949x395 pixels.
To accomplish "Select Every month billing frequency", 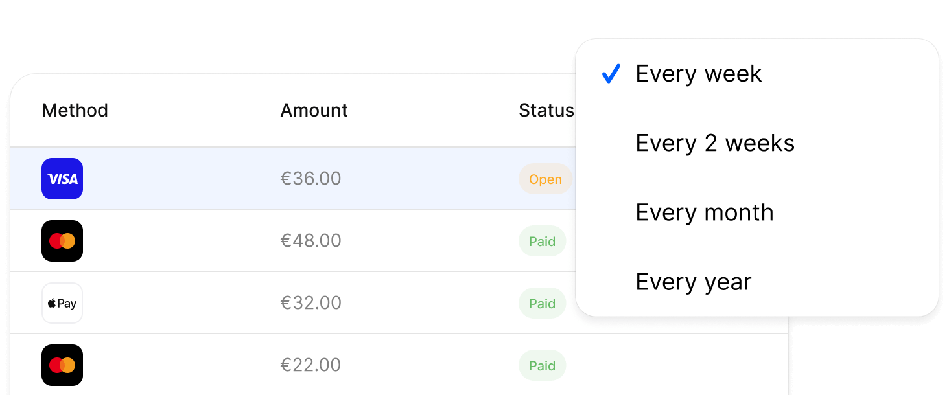I will coord(704,212).
